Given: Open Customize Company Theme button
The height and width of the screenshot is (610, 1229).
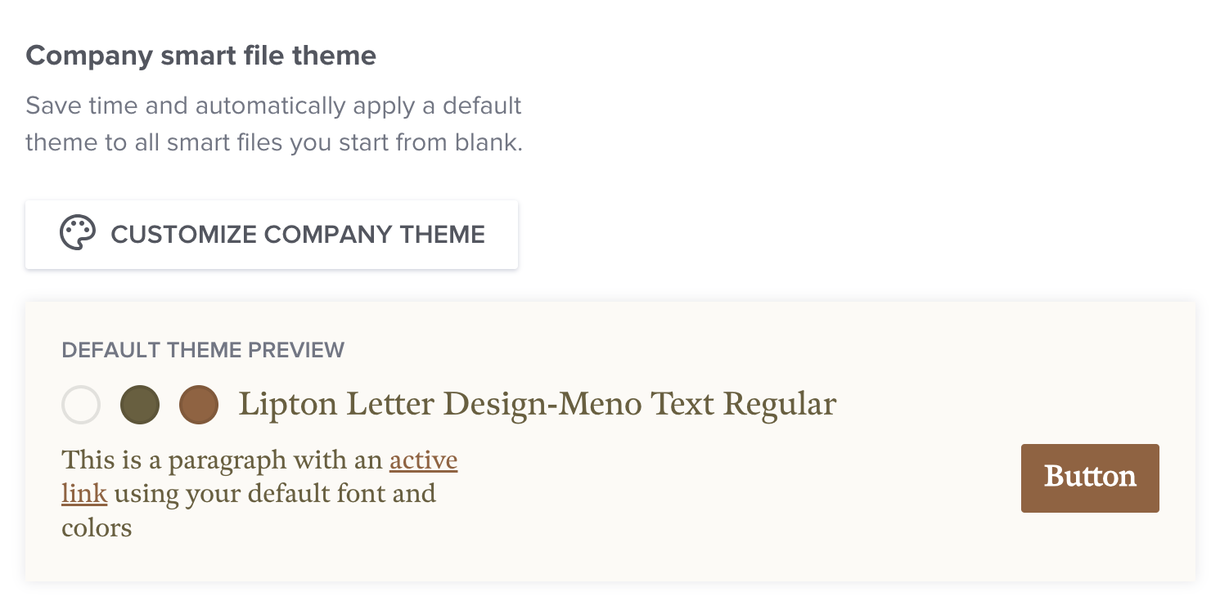Looking at the screenshot, I should [x=272, y=235].
